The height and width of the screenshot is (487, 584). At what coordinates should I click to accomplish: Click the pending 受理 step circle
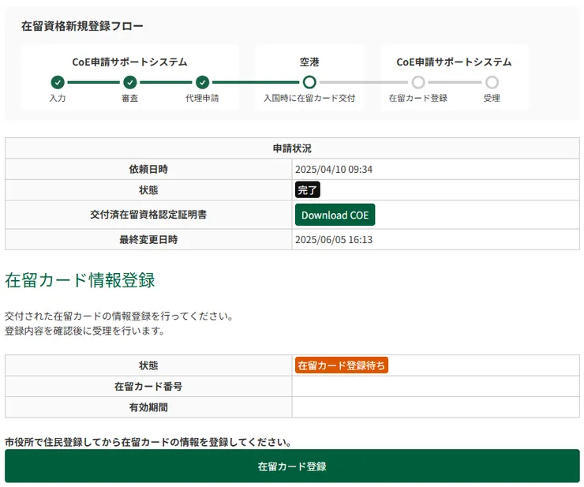pos(492,82)
